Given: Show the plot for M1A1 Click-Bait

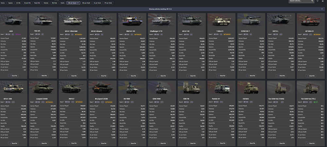Looking at the screenshot, I should click(73, 76).
